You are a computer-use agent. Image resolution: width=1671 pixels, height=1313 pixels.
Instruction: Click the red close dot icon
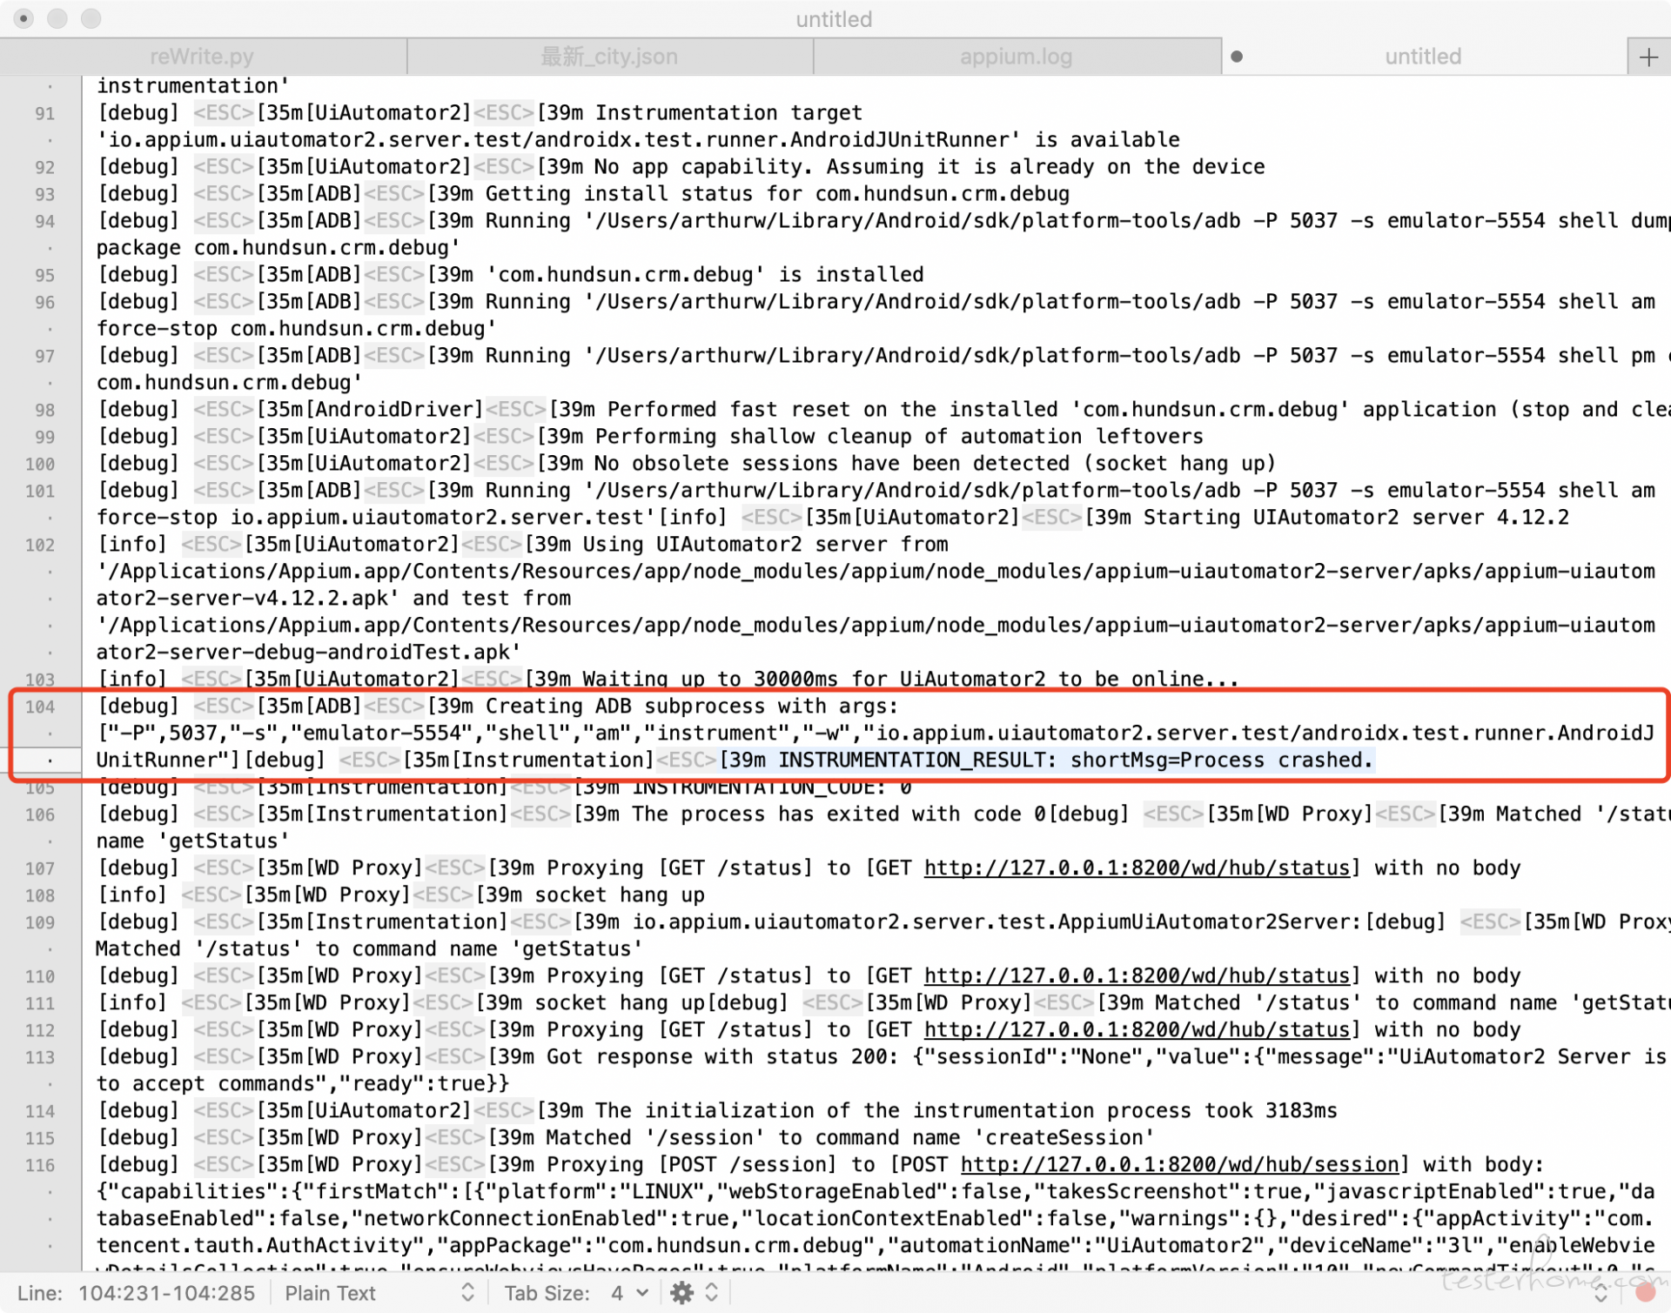(x=24, y=19)
